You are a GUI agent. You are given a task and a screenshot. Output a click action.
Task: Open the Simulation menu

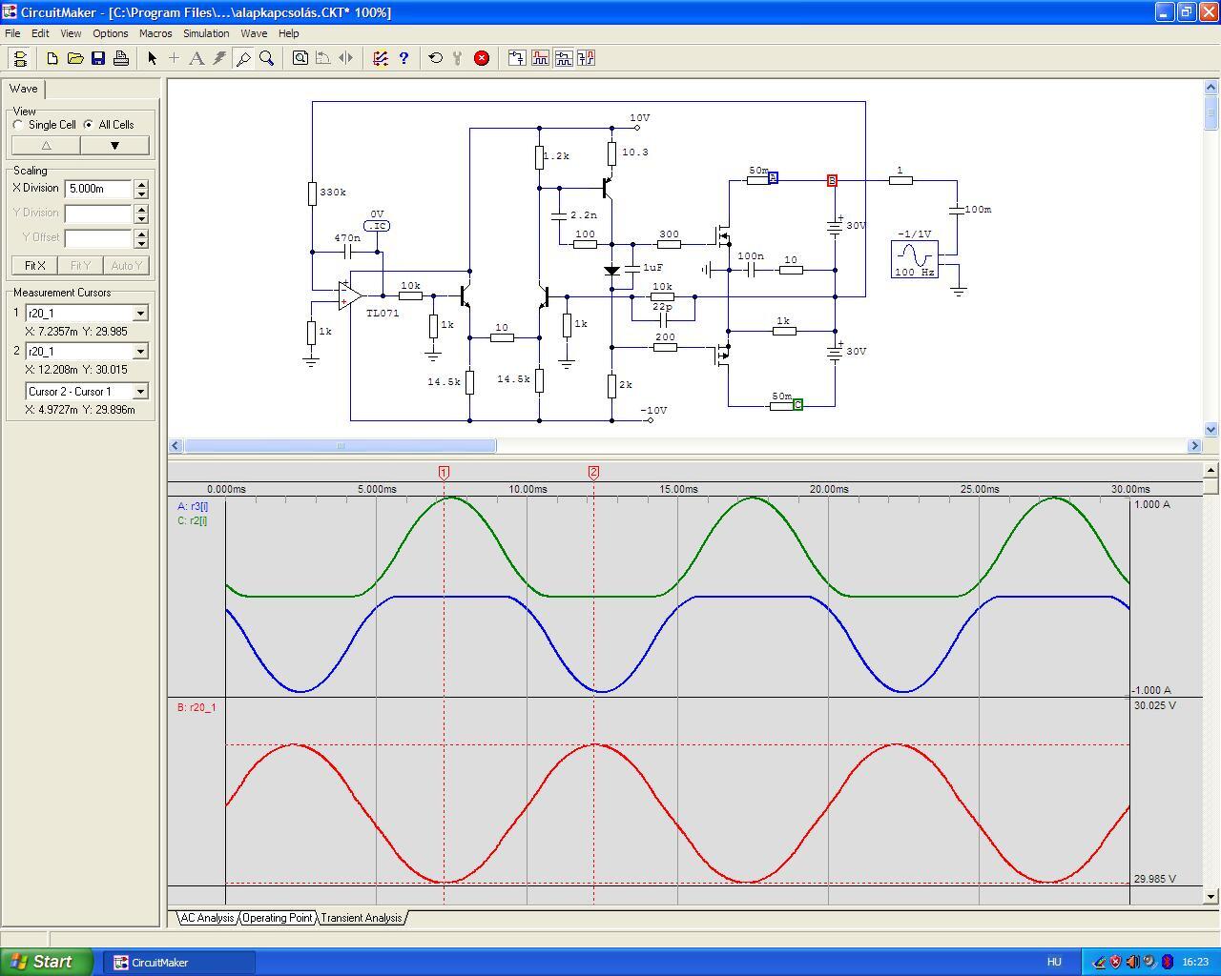tap(206, 33)
